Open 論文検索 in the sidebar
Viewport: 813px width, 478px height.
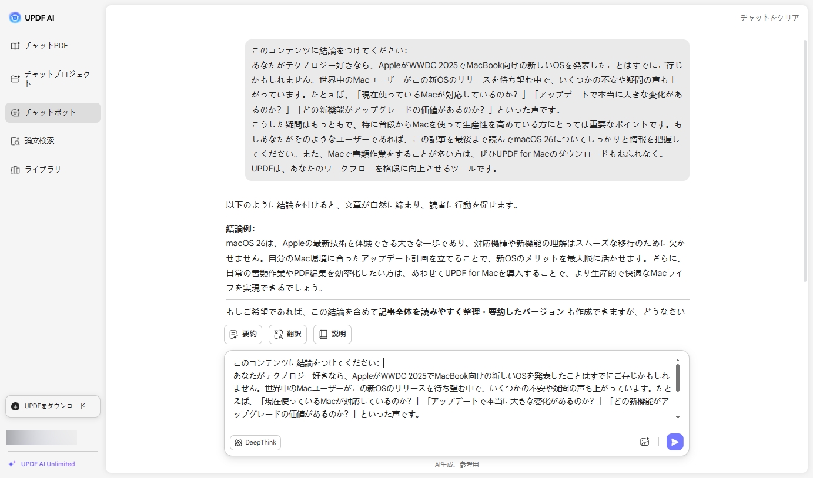coord(53,141)
